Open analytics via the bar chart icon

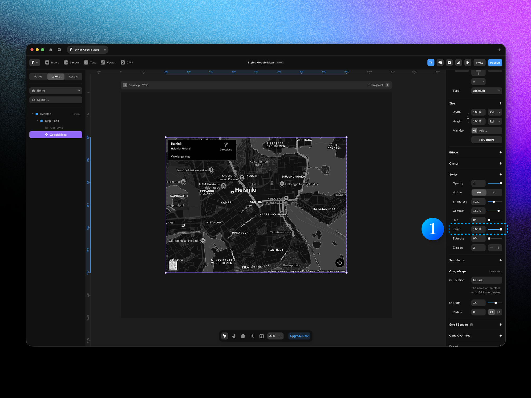click(459, 62)
